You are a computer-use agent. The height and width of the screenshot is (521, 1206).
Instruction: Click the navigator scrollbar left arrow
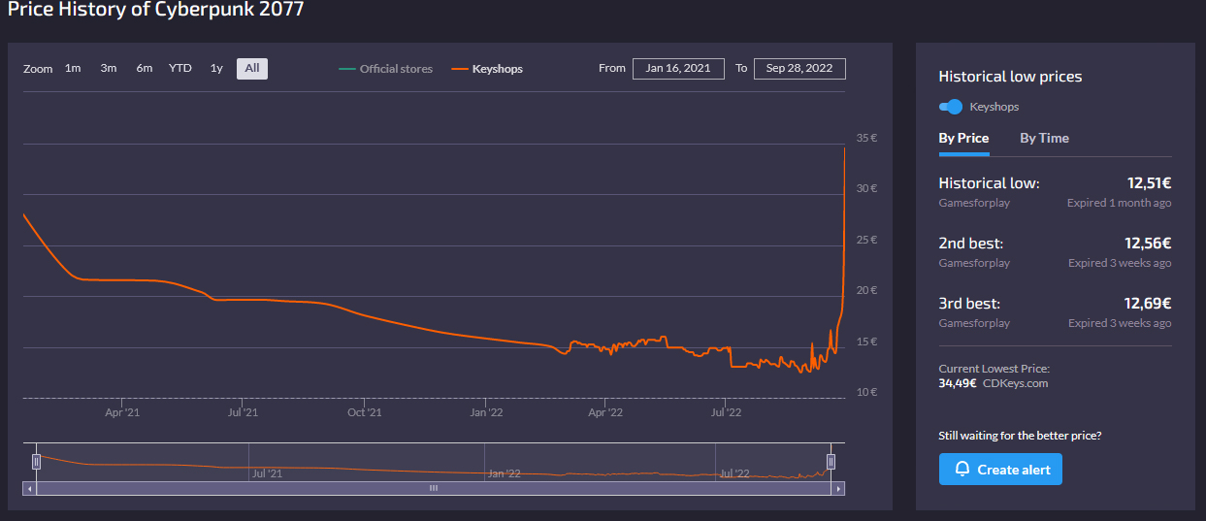coord(29,488)
